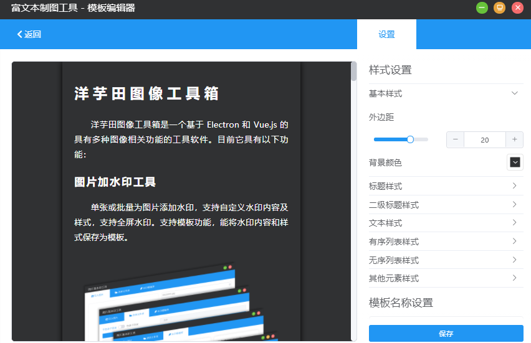This screenshot has width=531, height=343.
Task: Click the 外边距 slider handle
Action: tap(410, 139)
